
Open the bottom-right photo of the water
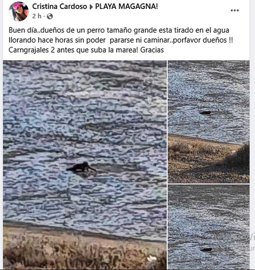click(209, 227)
